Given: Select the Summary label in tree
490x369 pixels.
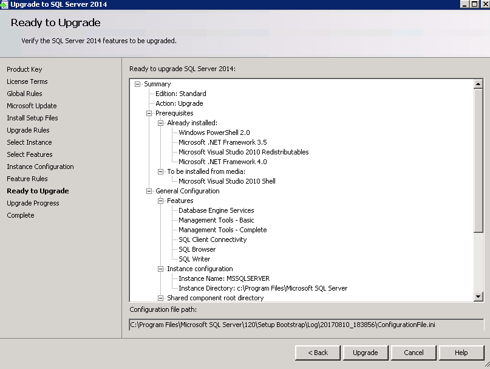Looking at the screenshot, I should (x=157, y=84).
